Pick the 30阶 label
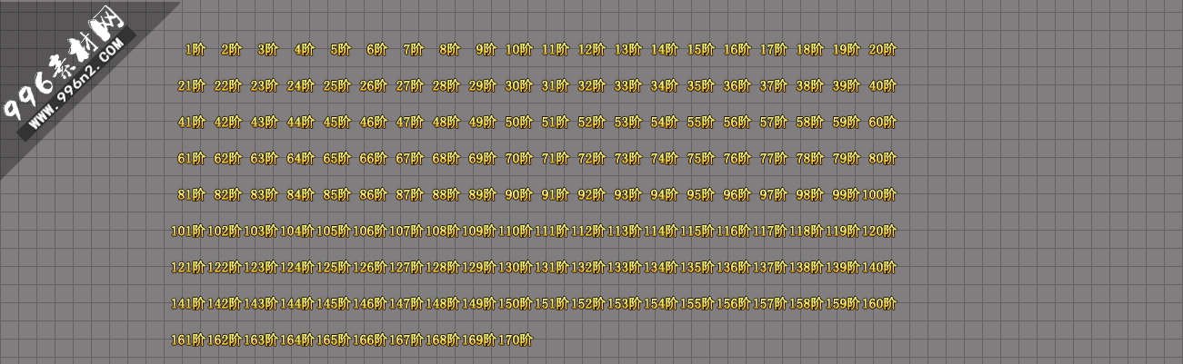 (519, 86)
